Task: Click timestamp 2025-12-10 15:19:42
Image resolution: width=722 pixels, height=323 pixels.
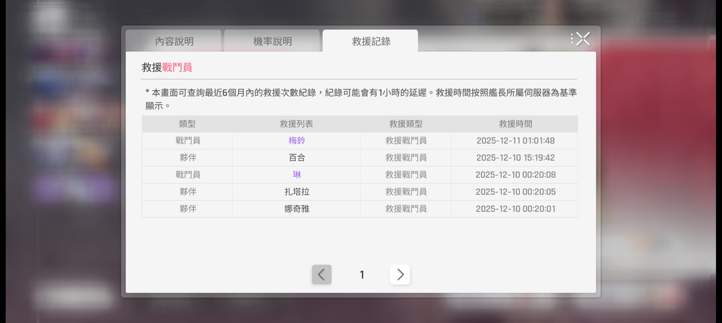Action: 515,158
